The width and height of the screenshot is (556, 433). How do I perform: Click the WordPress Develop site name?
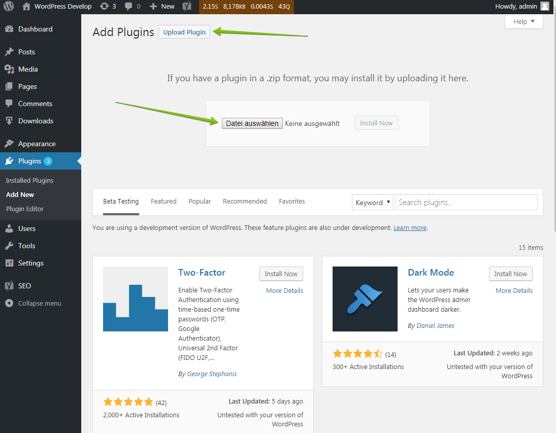tap(63, 7)
